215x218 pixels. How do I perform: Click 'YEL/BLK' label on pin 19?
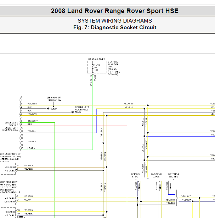[x=28, y=213]
